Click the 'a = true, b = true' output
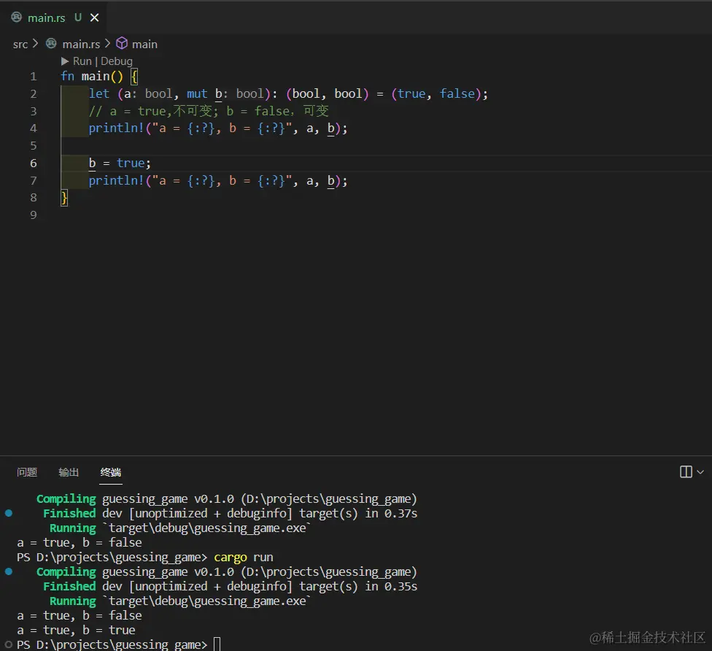The image size is (712, 651). click(x=77, y=630)
